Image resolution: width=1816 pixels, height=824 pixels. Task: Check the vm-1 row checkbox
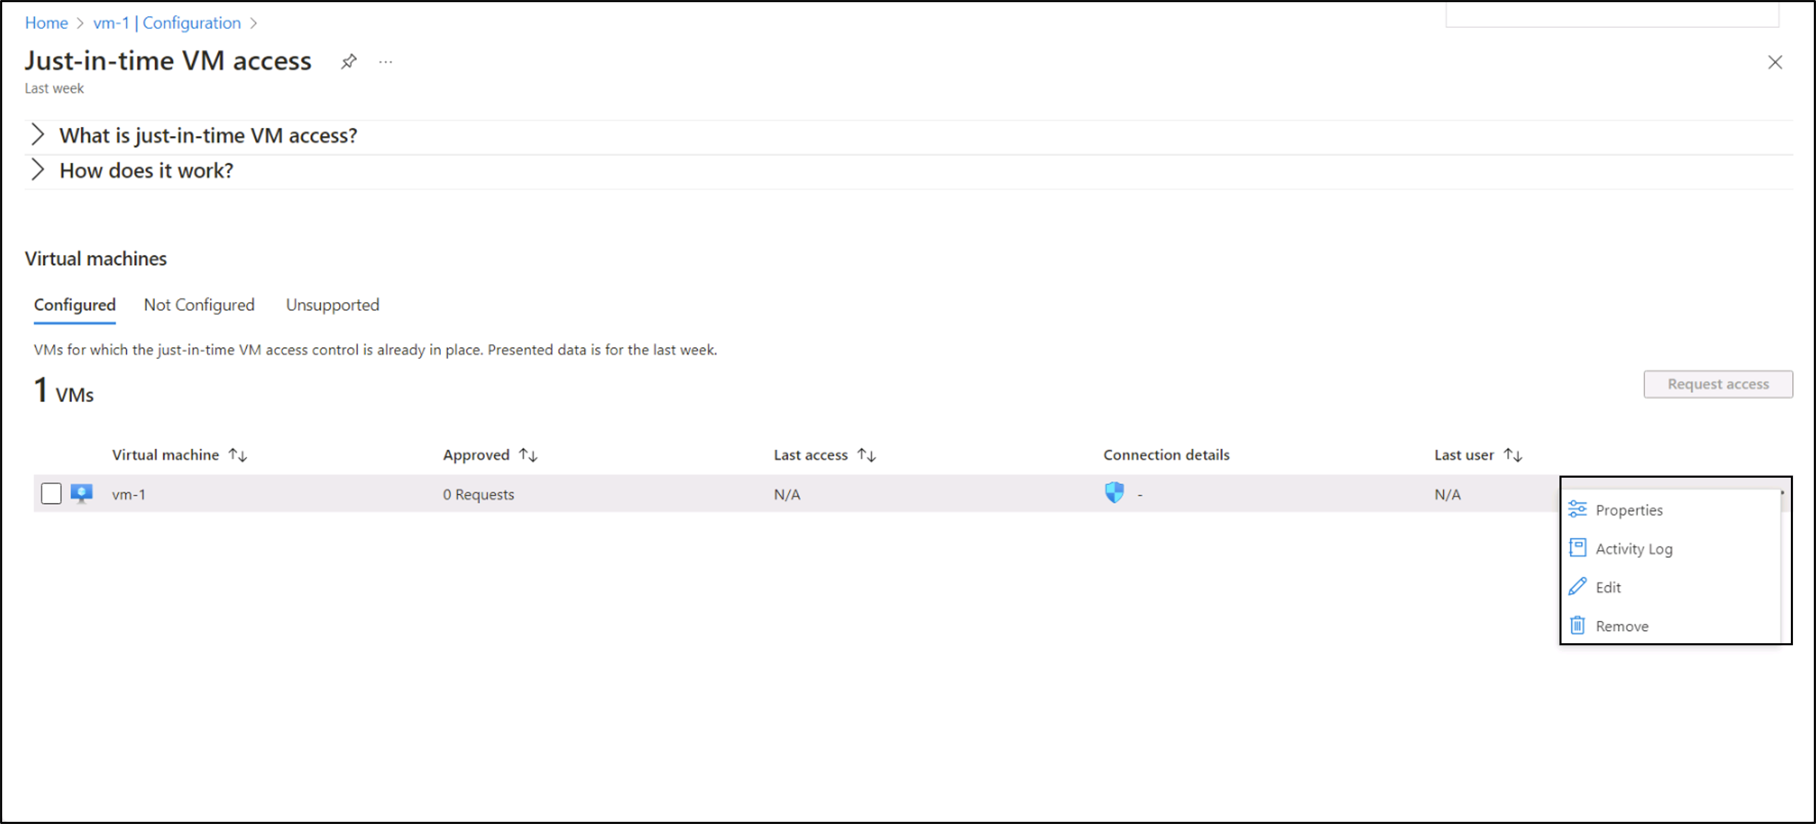click(x=51, y=493)
